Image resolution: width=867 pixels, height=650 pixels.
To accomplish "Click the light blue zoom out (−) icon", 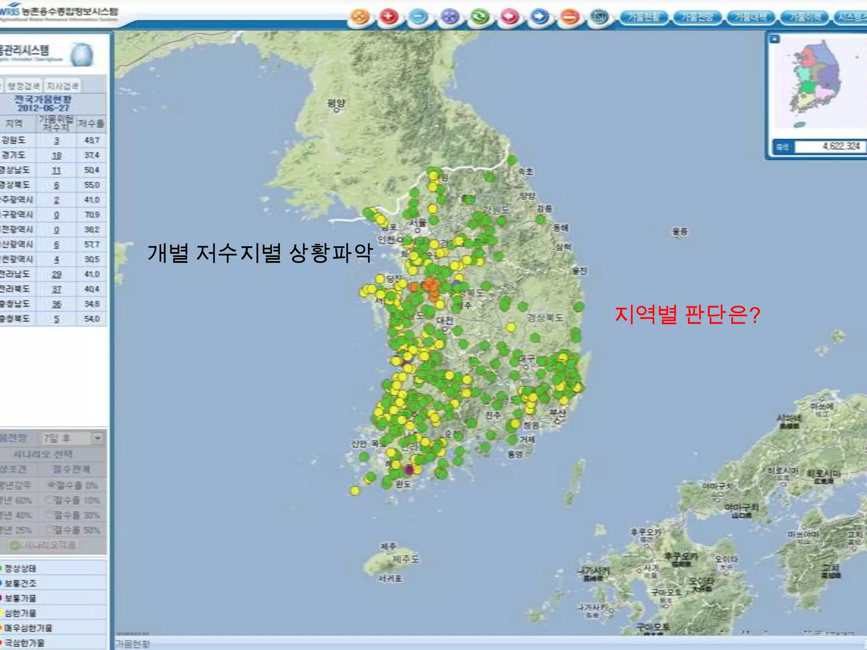I will [418, 17].
